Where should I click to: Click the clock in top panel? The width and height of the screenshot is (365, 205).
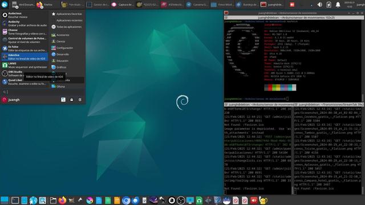pos(350,5)
